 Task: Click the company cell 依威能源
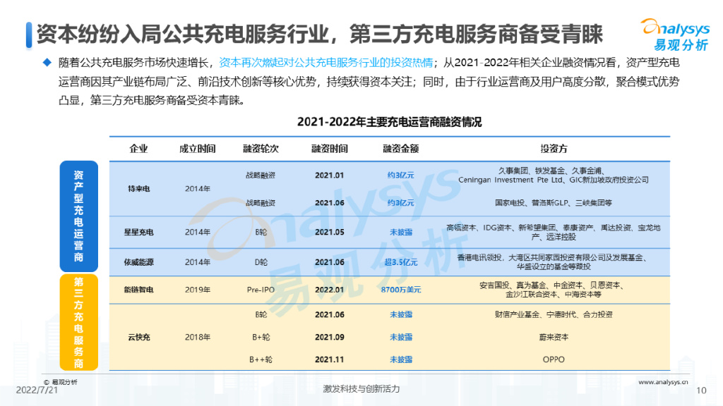(138, 262)
